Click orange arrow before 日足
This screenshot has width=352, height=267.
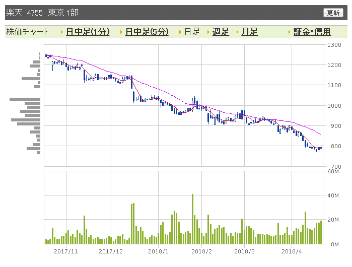180,32
